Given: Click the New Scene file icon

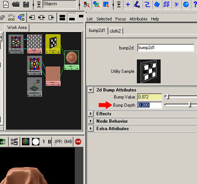Looking at the screenshot, I should pyautogui.click(x=6, y=4).
